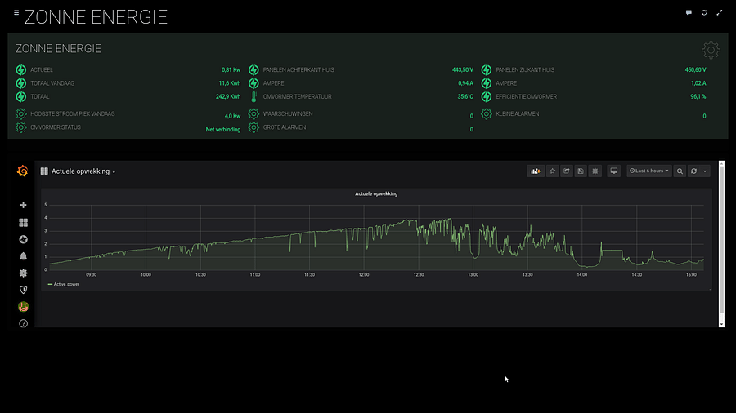Open the Explore compass icon

pyautogui.click(x=23, y=239)
